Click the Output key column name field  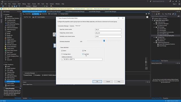tap(108, 33)
